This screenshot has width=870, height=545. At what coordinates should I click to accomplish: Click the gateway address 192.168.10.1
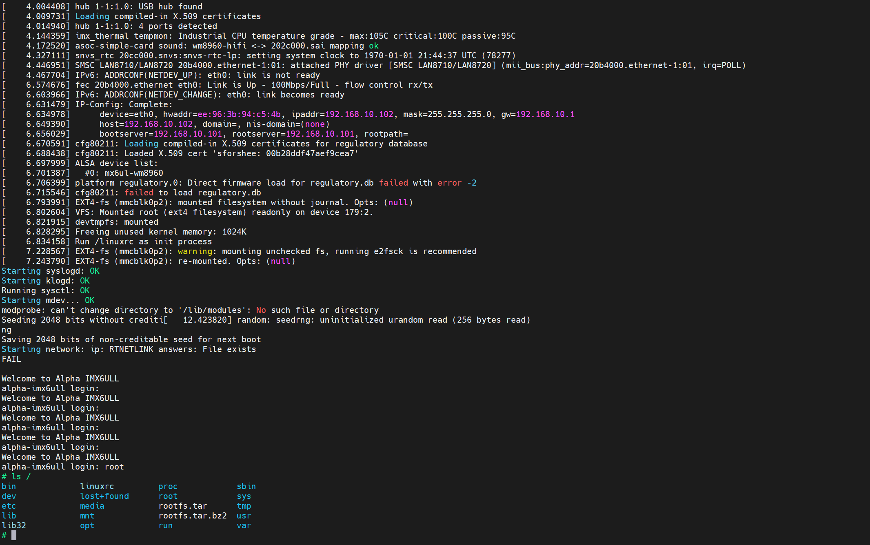(545, 114)
